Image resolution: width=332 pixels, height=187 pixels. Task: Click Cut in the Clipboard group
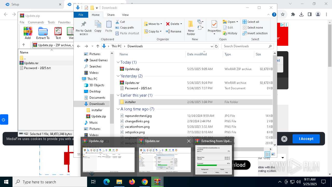click(120, 22)
